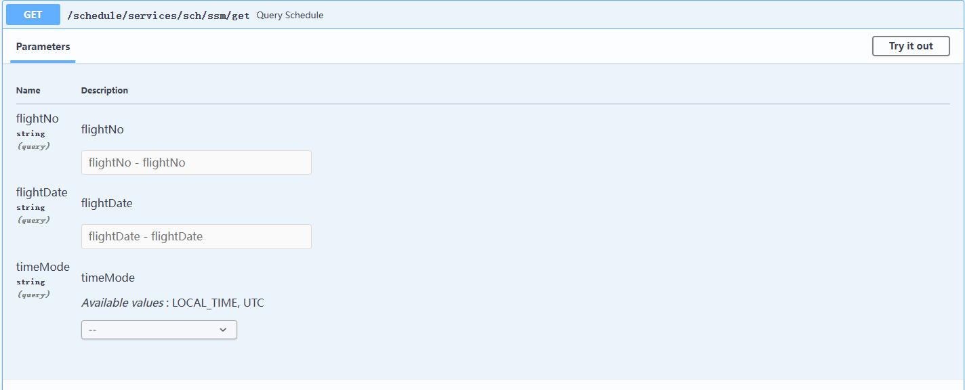Screen dimensions: 965x390
Task: Click the flightDate description text above its input
Action: pos(106,203)
